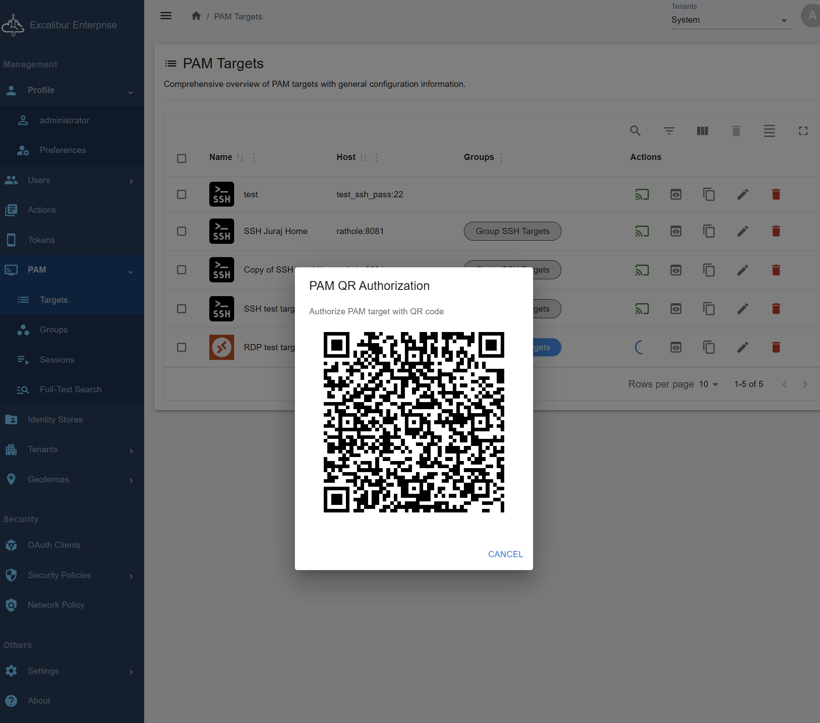820x723 pixels.
Task: Open Network Policy in sidebar
Action: coord(72,605)
